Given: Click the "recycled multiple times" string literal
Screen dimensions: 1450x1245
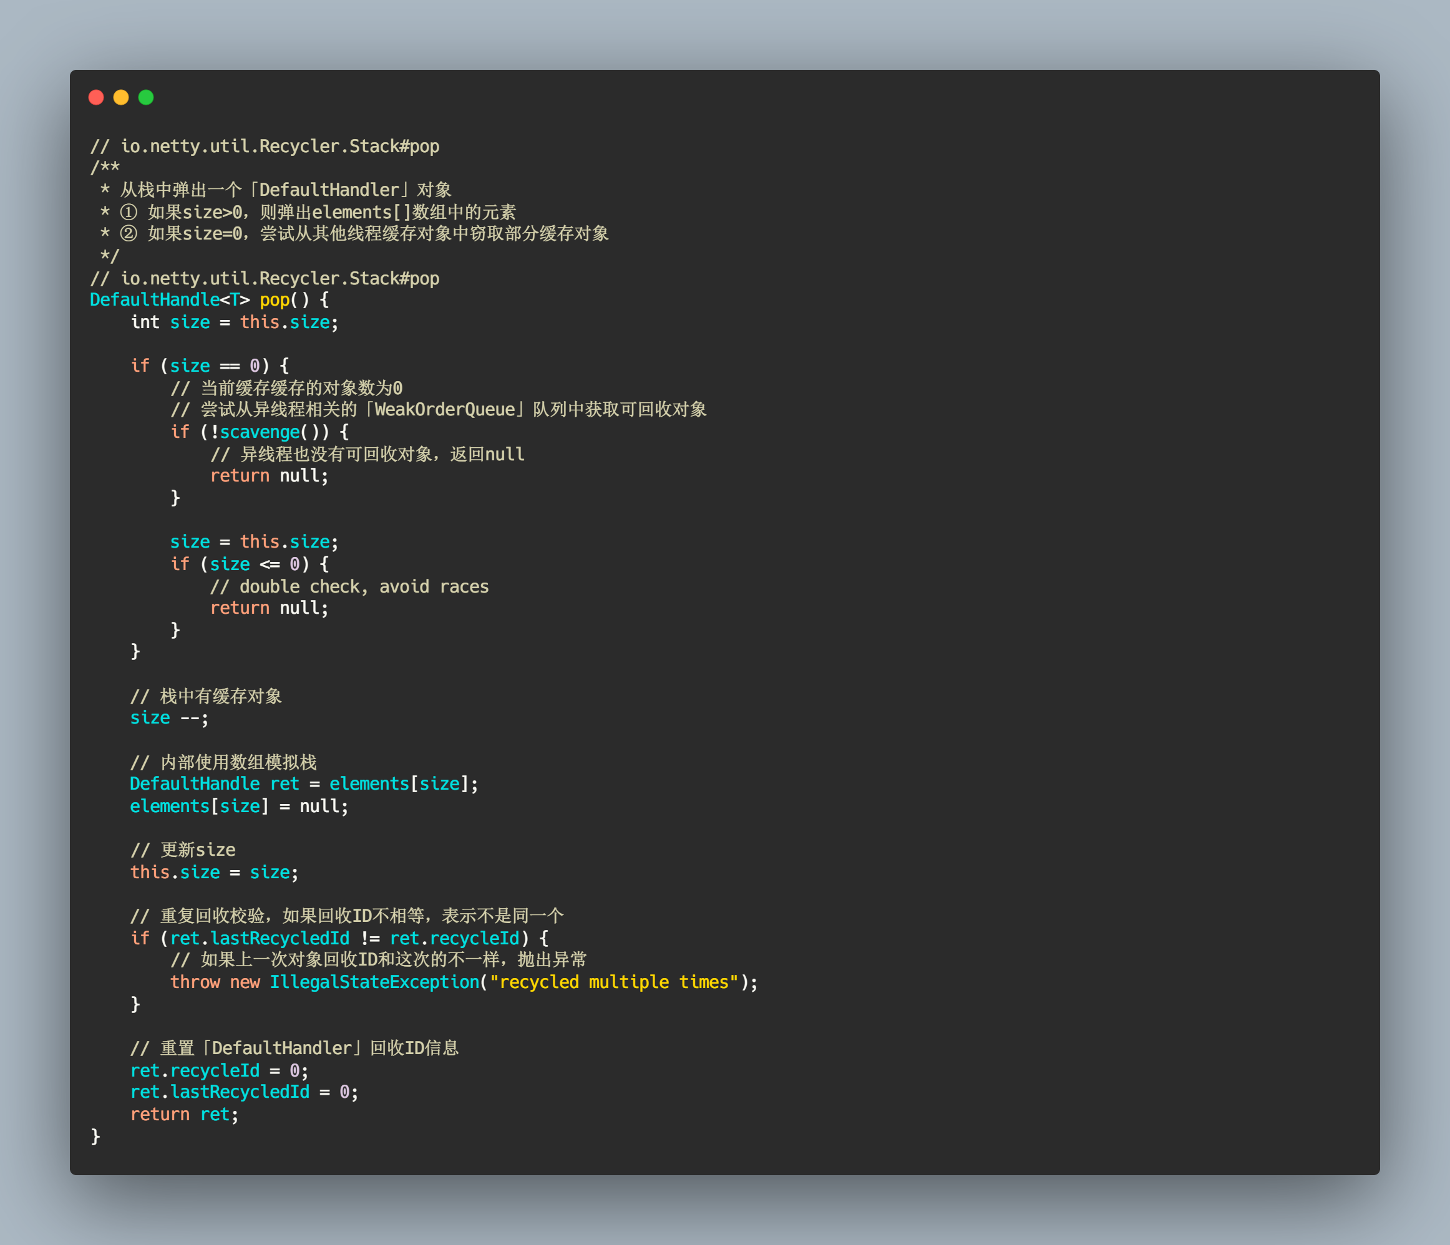Looking at the screenshot, I should 614,982.
